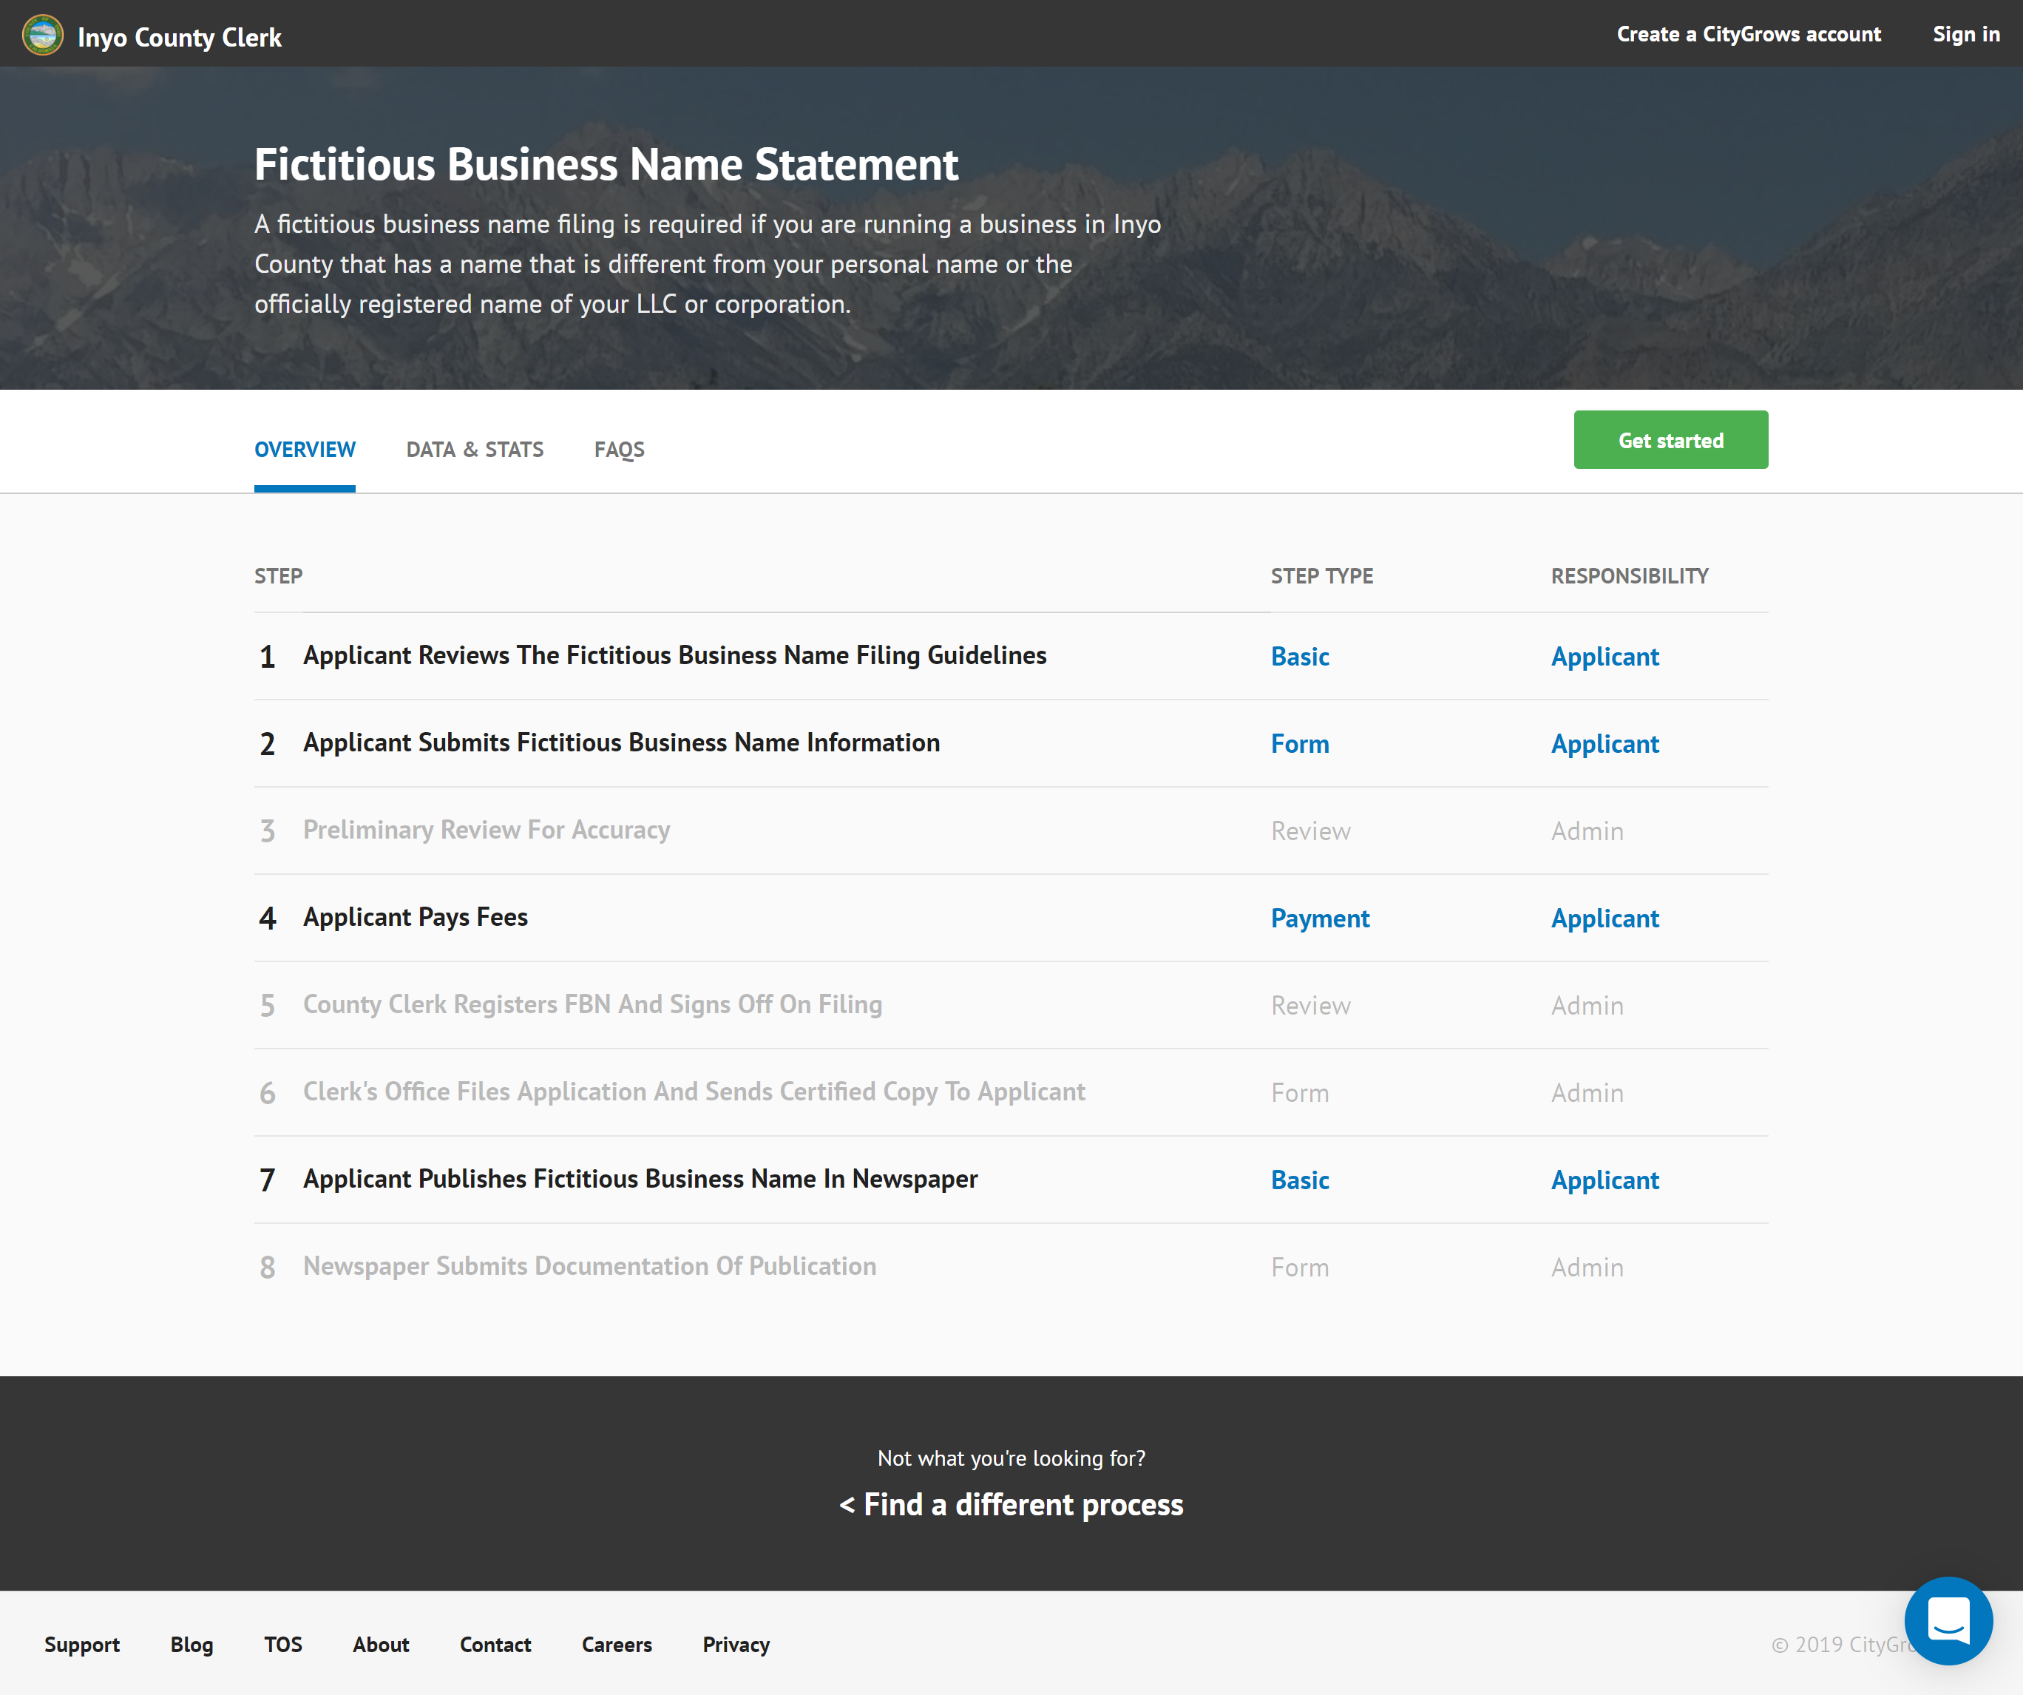Click Applicant responsibility in step 2 row
The height and width of the screenshot is (1695, 2023).
tap(1605, 744)
